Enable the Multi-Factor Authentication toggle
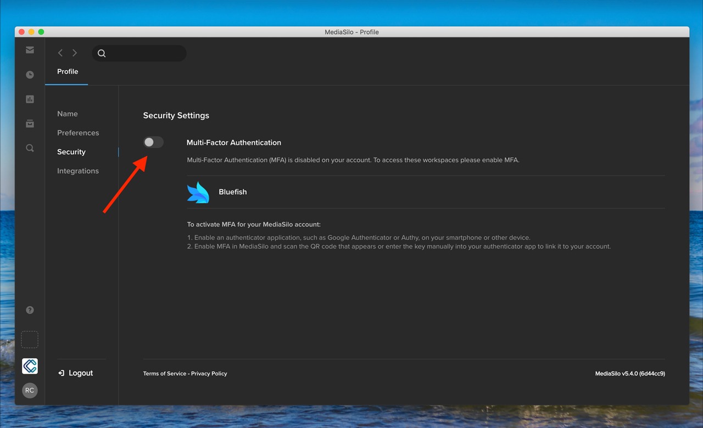This screenshot has width=703, height=428. (153, 142)
